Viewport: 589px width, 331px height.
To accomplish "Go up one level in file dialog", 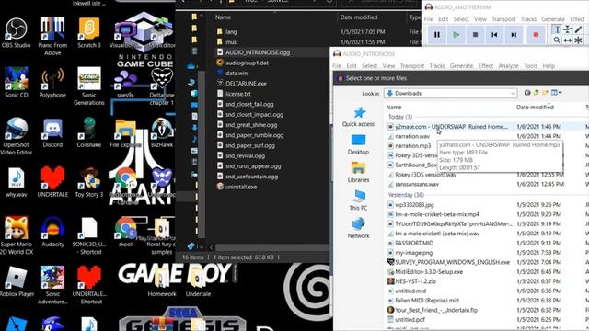I will tap(536, 92).
